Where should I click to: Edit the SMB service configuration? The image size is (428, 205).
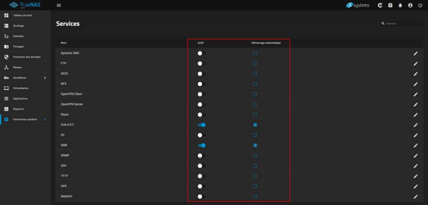coord(415,146)
